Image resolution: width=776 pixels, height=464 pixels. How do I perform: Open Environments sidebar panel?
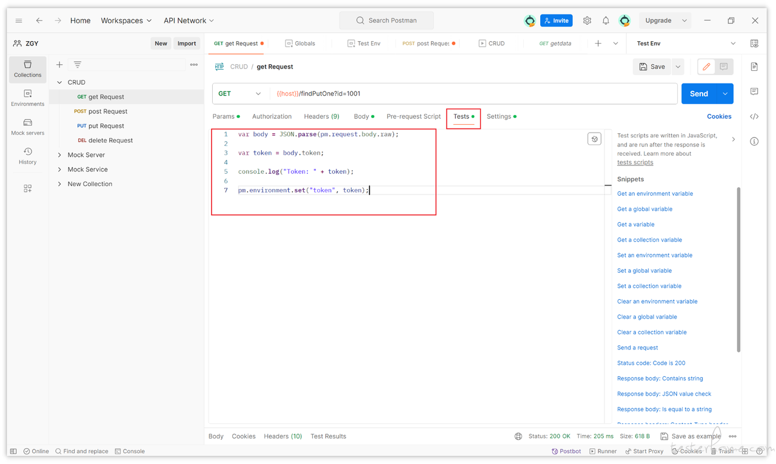[27, 98]
